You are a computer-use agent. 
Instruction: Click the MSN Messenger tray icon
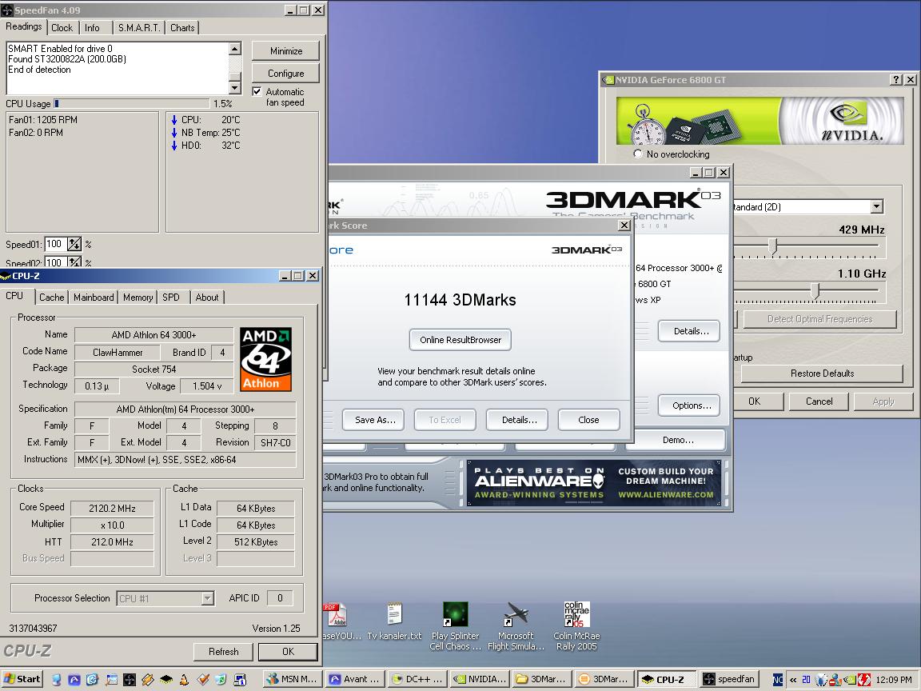[x=835, y=680]
